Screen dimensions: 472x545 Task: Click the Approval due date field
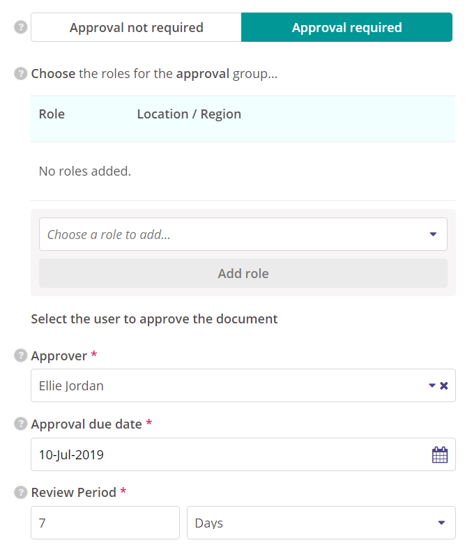pos(230,455)
